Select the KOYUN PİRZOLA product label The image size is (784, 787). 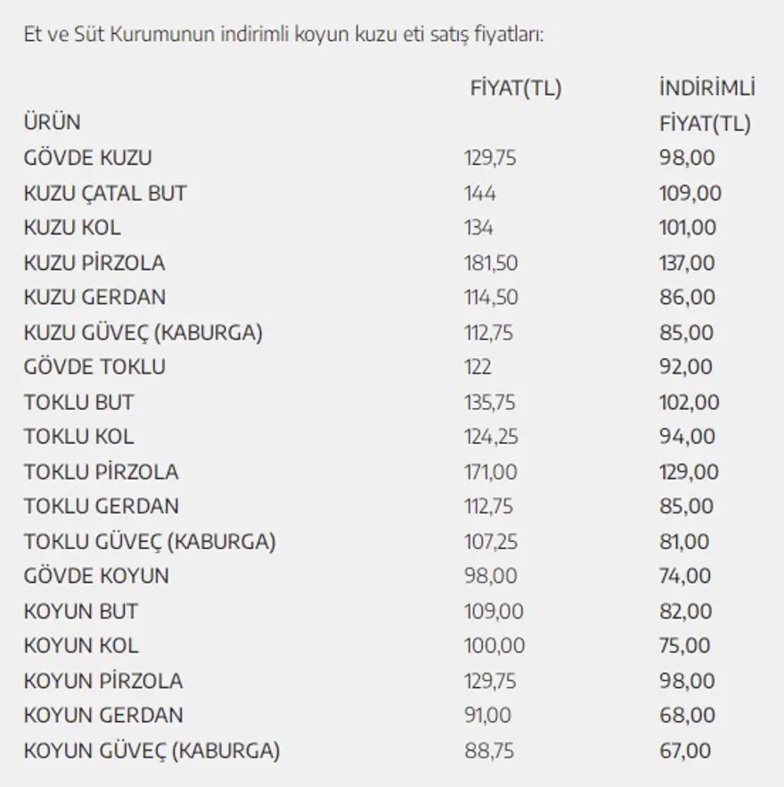coord(103,681)
